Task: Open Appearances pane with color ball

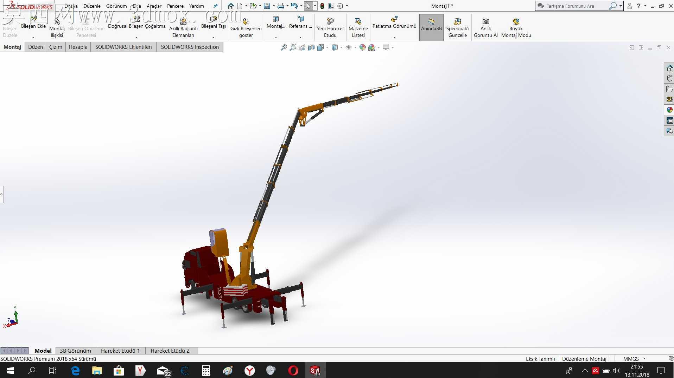Action: [x=669, y=110]
